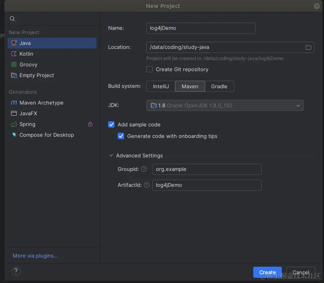Uncheck Generate code with onboarding tips
Screen dimensions: 324x283
tap(121, 136)
